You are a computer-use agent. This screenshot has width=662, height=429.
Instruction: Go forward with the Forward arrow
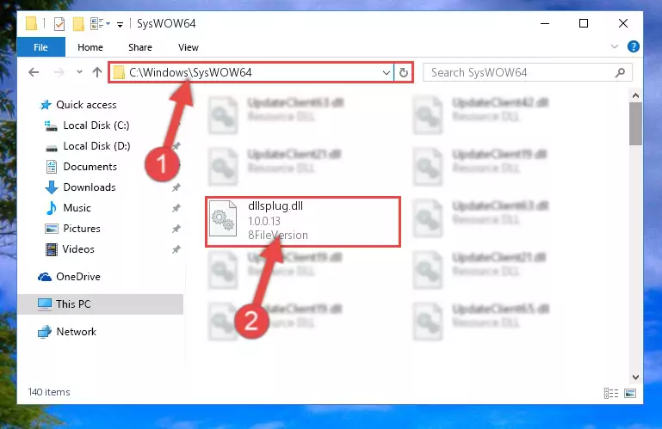59,72
